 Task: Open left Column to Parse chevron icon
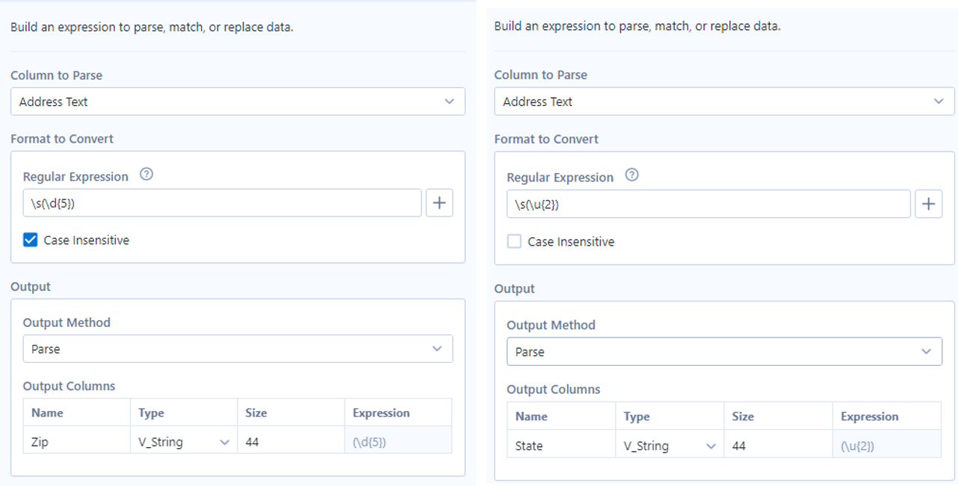[x=451, y=101]
